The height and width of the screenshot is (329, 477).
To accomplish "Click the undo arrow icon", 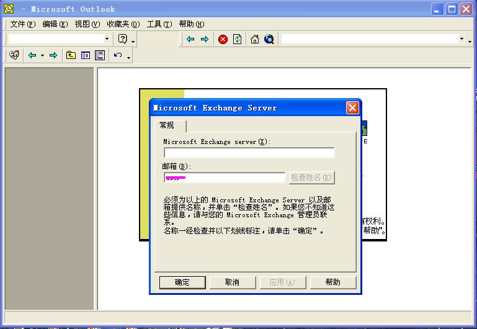I will pyautogui.click(x=118, y=55).
